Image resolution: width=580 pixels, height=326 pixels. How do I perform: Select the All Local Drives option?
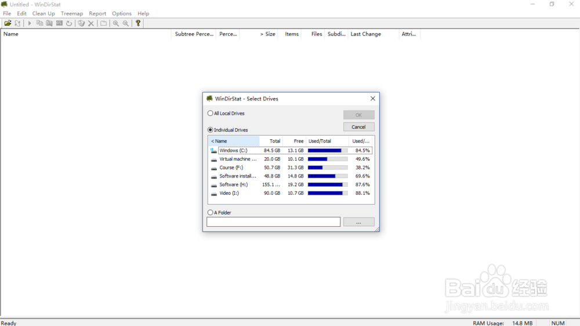pyautogui.click(x=226, y=113)
